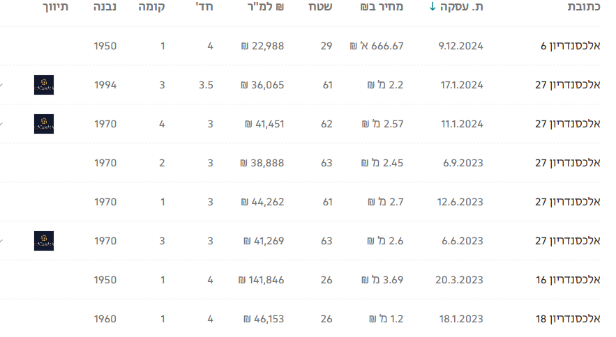Open the אלכסנדריון 16 address

click(567, 280)
